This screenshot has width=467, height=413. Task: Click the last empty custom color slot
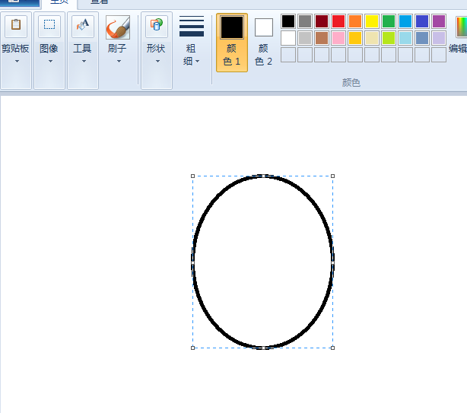pyautogui.click(x=439, y=55)
